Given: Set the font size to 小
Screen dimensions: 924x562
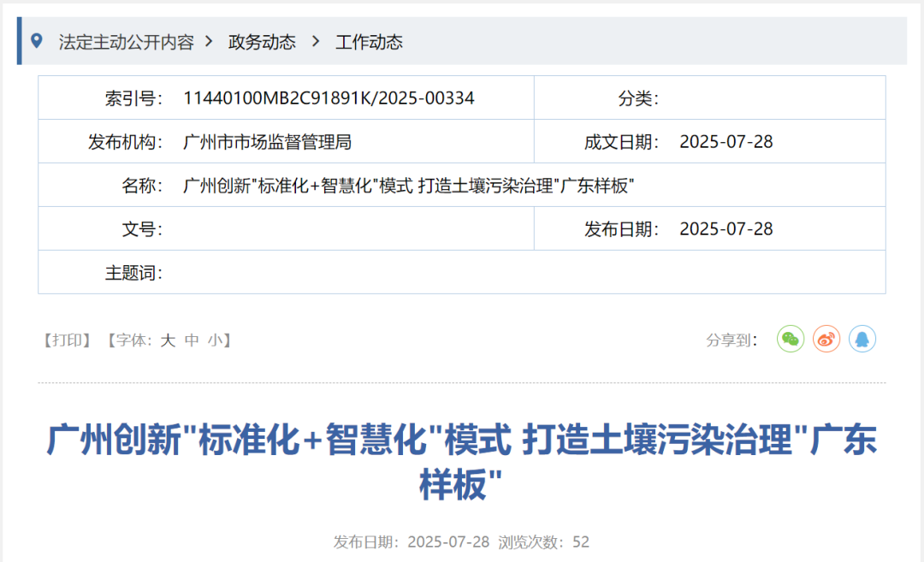Looking at the screenshot, I should [x=215, y=339].
